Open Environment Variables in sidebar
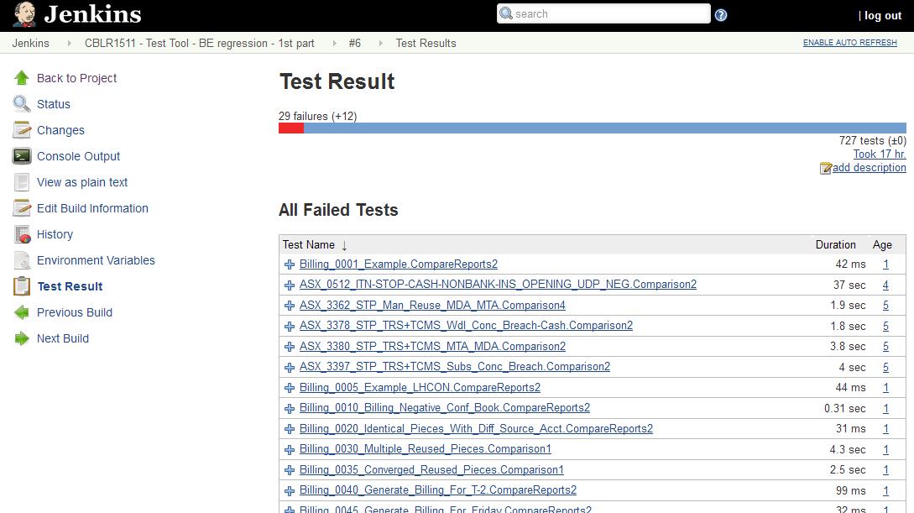The width and height of the screenshot is (914, 513). [x=96, y=260]
